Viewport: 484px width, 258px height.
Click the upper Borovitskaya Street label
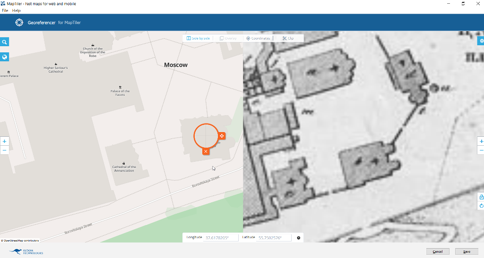[x=206, y=182]
